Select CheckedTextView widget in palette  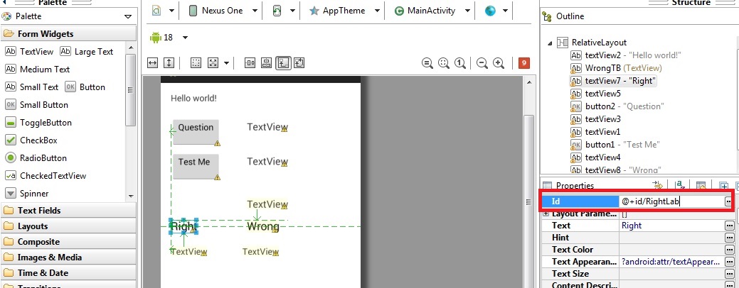[x=46, y=176]
